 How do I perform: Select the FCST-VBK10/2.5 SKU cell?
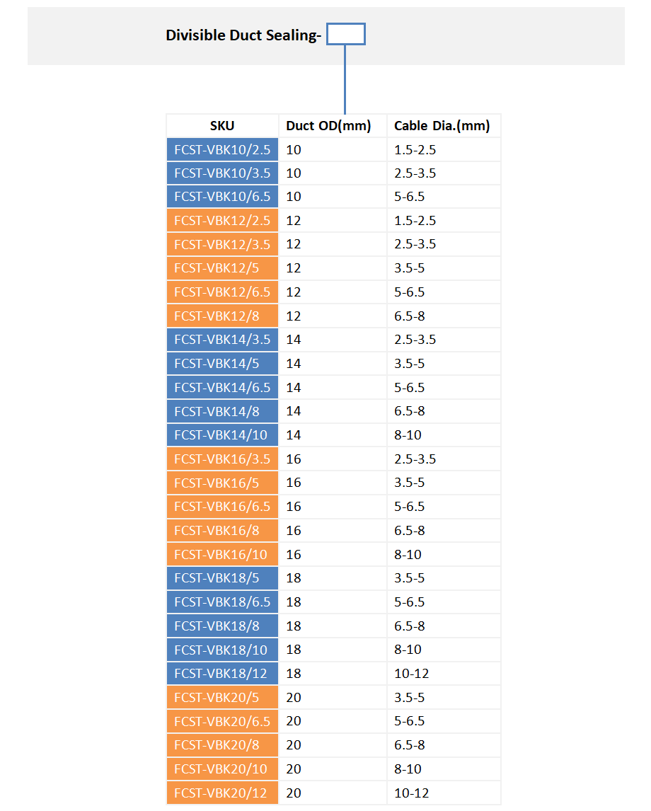222,149
